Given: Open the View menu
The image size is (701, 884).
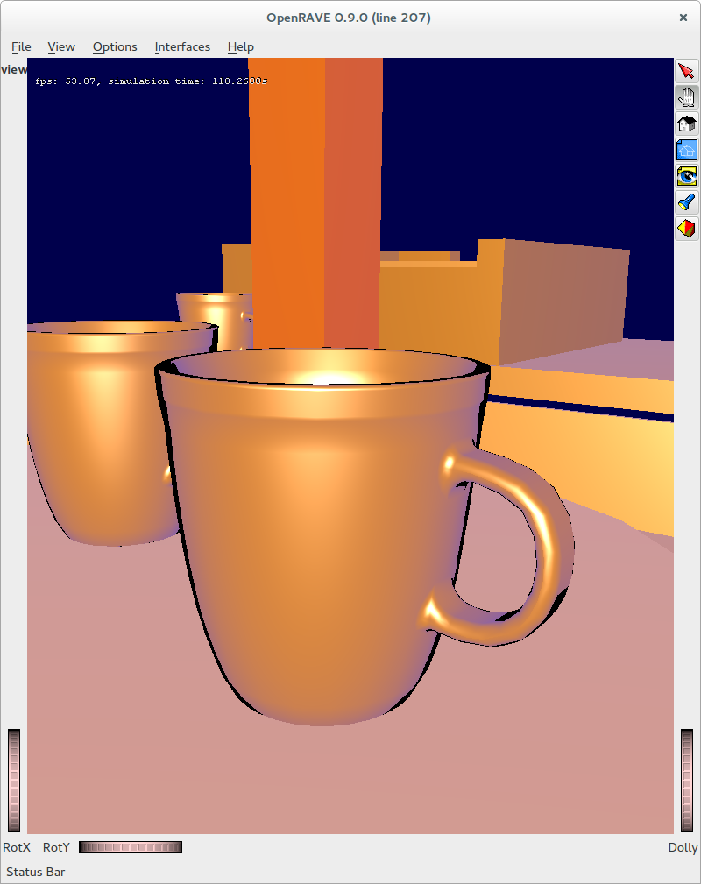Looking at the screenshot, I should click(60, 46).
